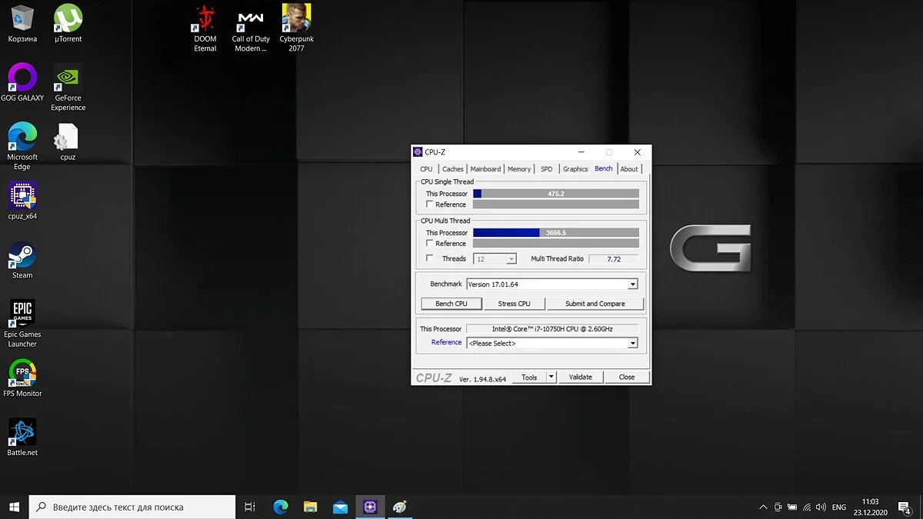Viewport: 923px width, 519px height.
Task: Enable the single thread Reference checkbox
Action: pos(430,205)
